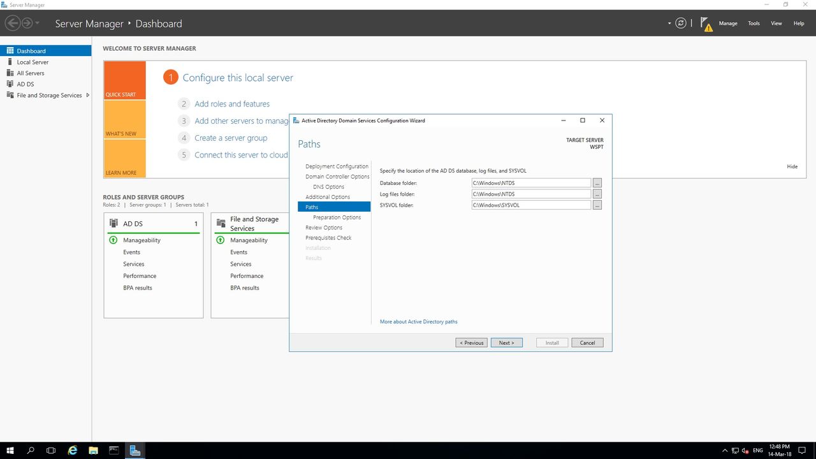
Task: Browse for the Log files folder
Action: pos(597,194)
